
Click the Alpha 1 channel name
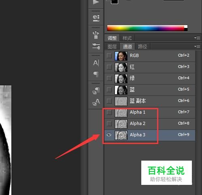pos(138,112)
